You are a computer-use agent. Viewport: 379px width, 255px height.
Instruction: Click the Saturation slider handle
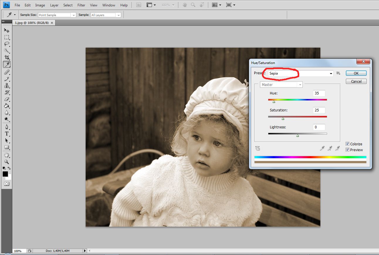coord(283,119)
